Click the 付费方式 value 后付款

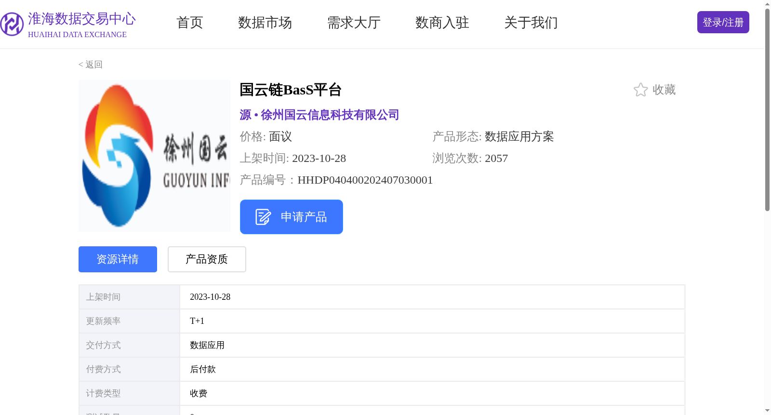click(203, 369)
